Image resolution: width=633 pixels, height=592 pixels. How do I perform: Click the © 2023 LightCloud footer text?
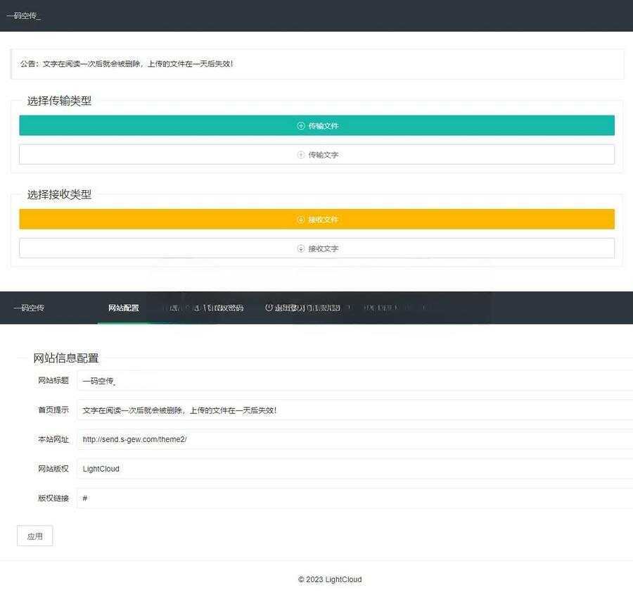(330, 579)
